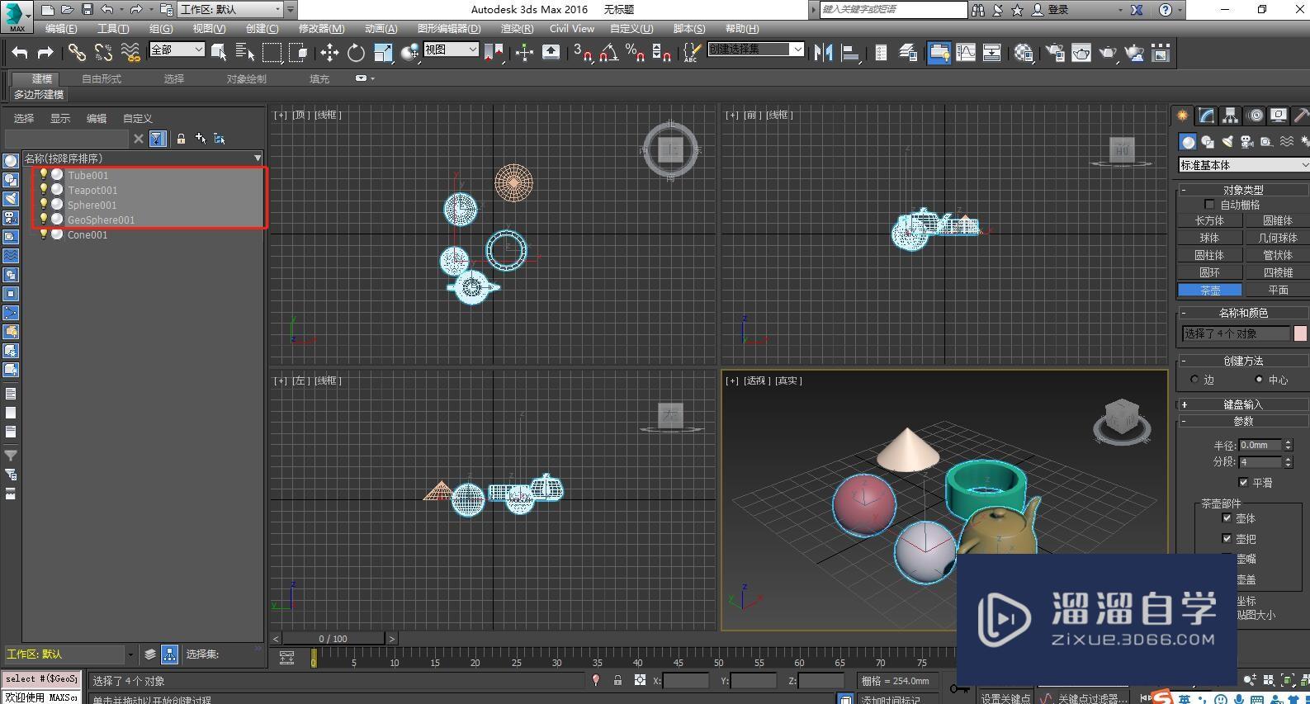Activate the Select and Rotate tool

356,53
